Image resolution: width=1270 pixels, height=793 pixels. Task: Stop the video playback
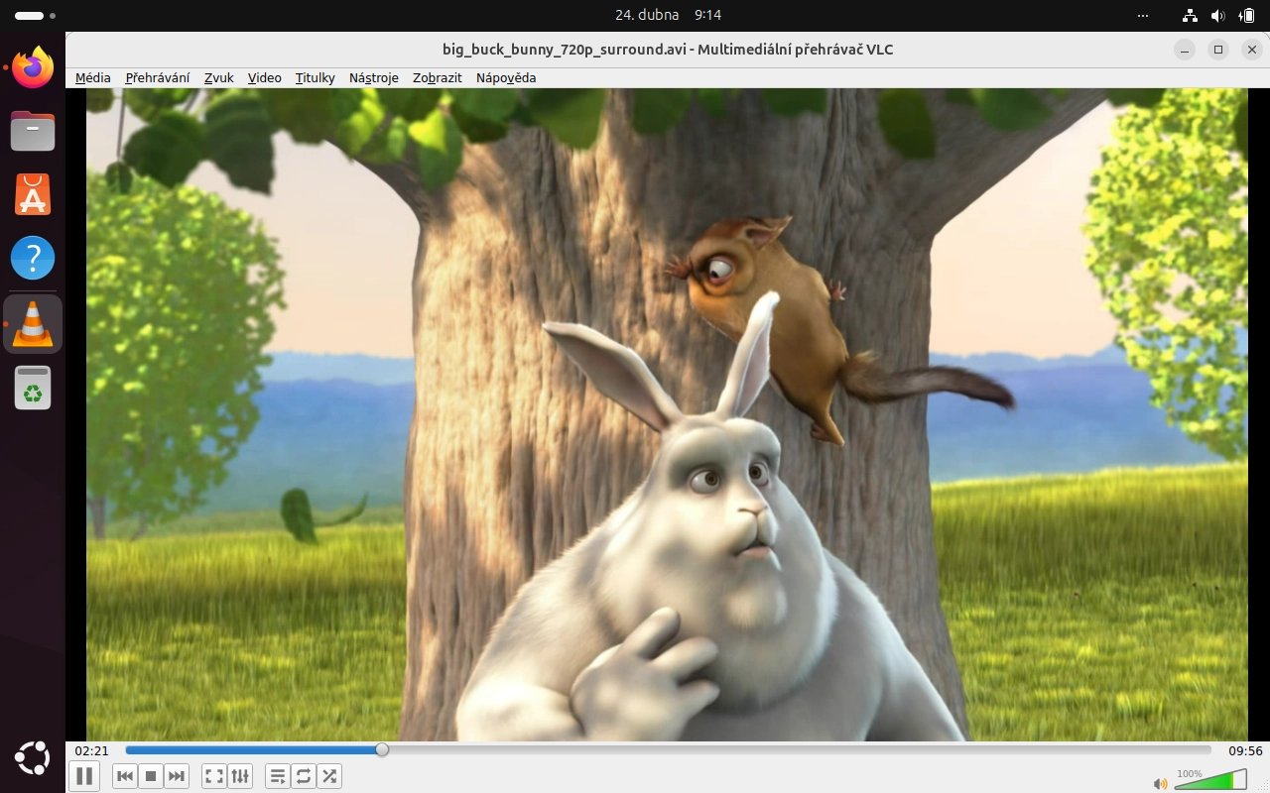tap(151, 776)
